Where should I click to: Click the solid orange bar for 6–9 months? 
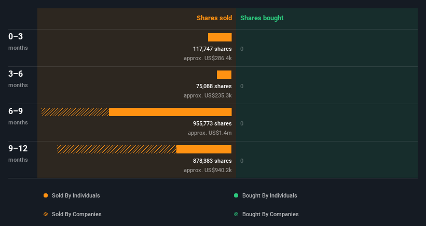point(170,112)
